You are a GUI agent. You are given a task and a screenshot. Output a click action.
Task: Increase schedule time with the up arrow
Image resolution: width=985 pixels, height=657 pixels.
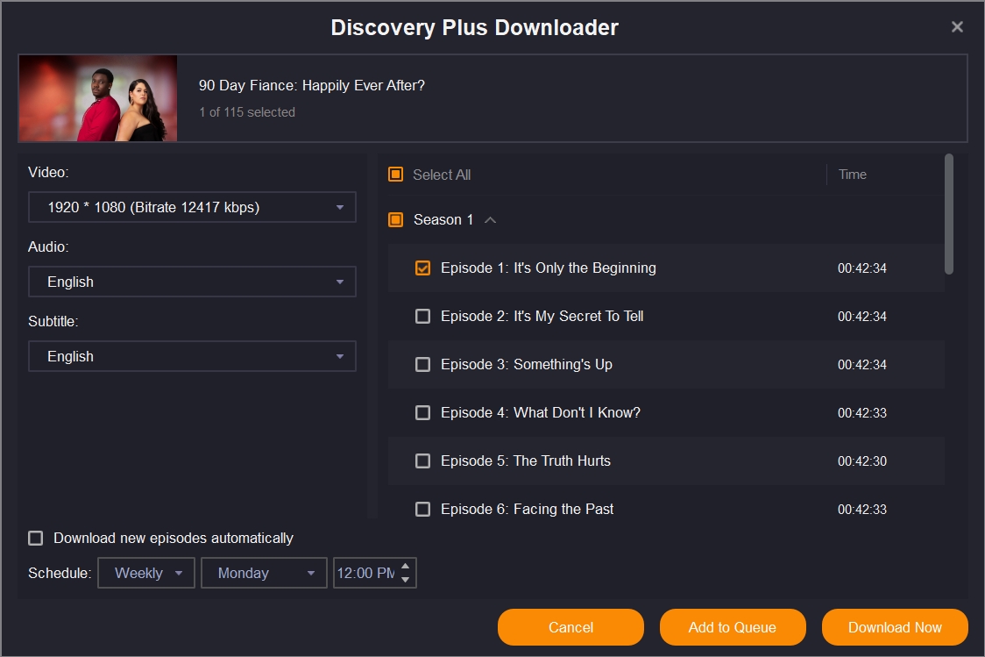click(405, 566)
